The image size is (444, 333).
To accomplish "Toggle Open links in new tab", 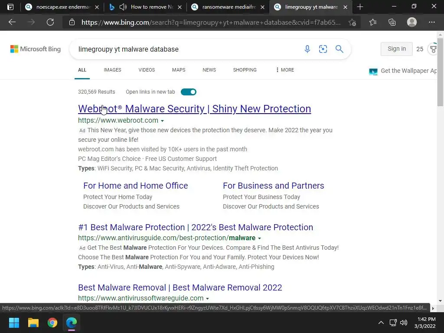I will coord(188,92).
